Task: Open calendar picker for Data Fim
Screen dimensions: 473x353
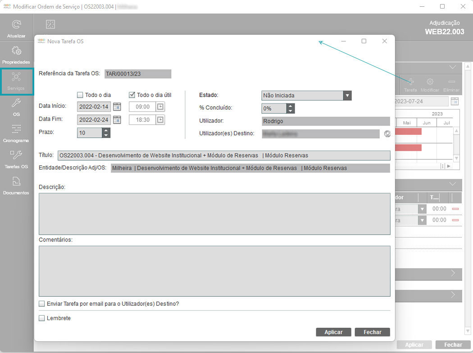Action: (117, 120)
